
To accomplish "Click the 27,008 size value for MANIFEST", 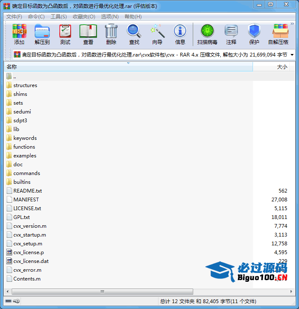I will (279, 200).
